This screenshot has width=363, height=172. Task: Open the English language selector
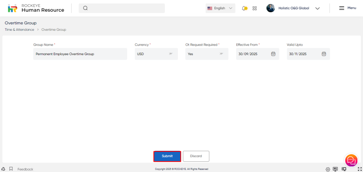tap(220, 8)
